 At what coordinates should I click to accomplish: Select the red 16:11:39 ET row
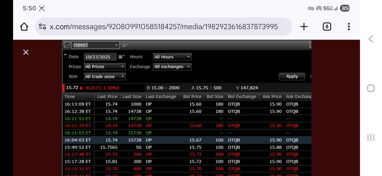point(187,125)
